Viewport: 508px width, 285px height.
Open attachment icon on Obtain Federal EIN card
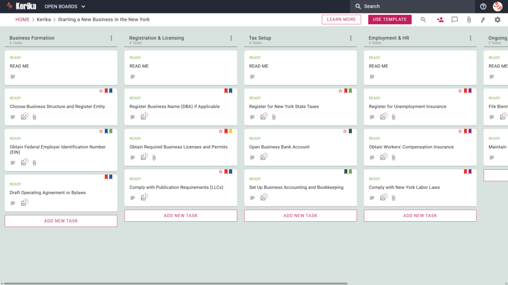click(34, 162)
